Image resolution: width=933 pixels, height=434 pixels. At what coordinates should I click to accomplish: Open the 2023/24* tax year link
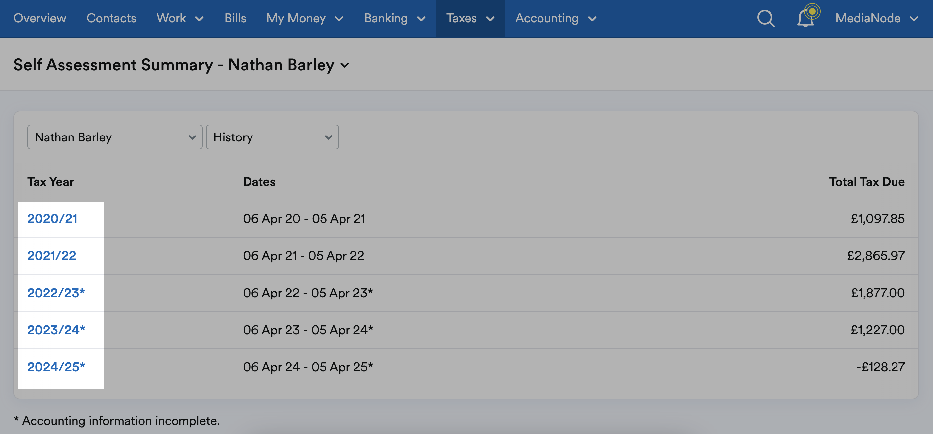coord(56,330)
